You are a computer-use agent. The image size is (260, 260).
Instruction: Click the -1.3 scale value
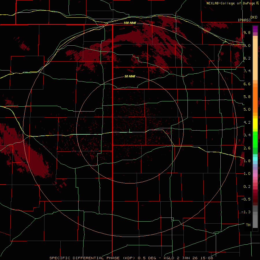pyautogui.click(x=246, y=212)
